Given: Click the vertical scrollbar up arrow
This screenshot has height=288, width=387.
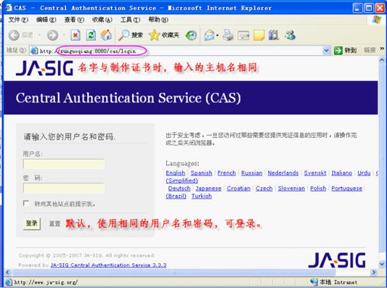Looking at the screenshot, I should pos(382,60).
